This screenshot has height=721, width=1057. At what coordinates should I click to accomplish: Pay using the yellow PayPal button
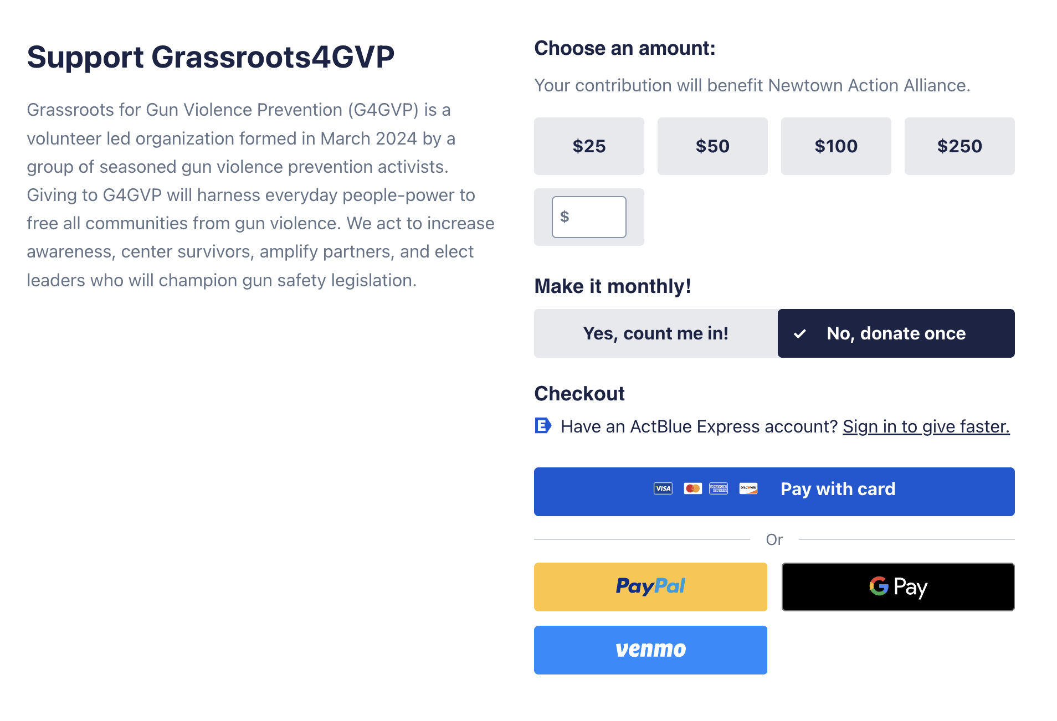(x=650, y=587)
